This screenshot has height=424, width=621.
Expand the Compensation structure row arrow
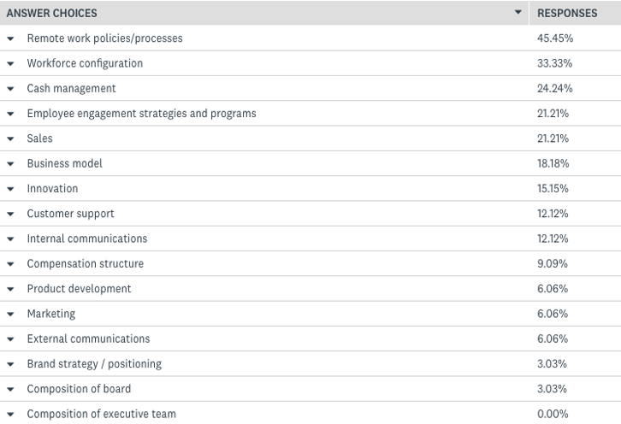[10, 264]
